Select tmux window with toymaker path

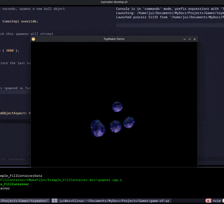coord(24,201)
